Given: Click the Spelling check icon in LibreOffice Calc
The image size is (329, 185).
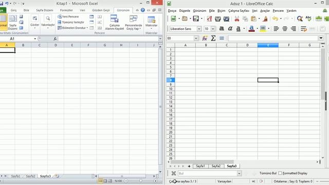Looking at the screenshot, I should 308,18.
